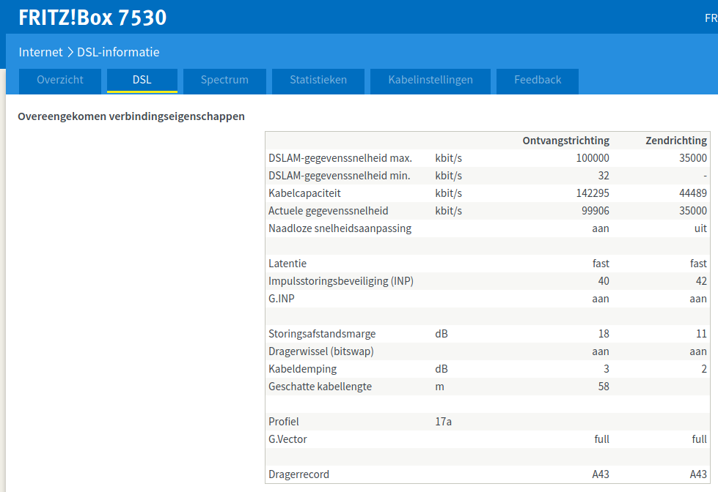This screenshot has height=492, width=718.
Task: Click the DSL-informatie breadcrumb text
Action: pos(118,52)
